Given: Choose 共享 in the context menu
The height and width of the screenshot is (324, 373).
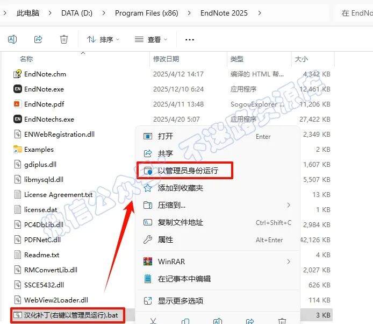Looking at the screenshot, I should click(x=218, y=153).
